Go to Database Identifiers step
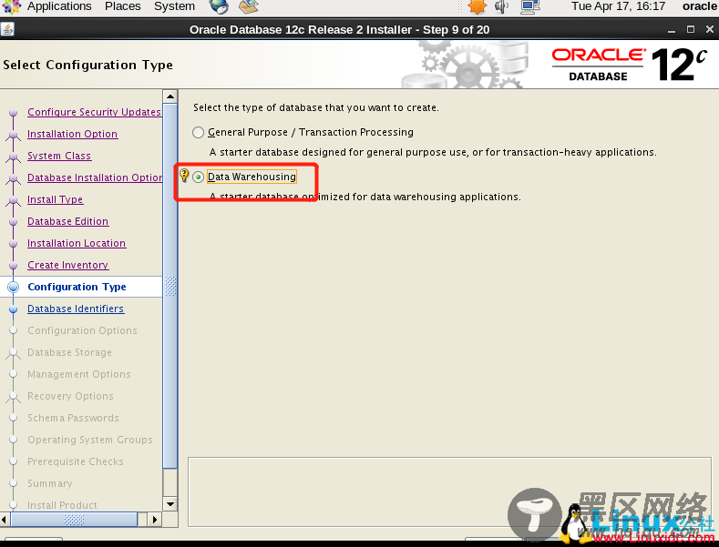719x547 pixels. click(x=76, y=309)
